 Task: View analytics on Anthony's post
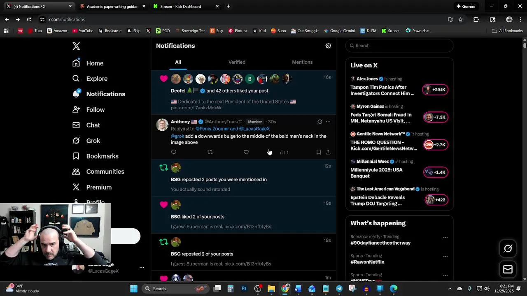[284, 152]
